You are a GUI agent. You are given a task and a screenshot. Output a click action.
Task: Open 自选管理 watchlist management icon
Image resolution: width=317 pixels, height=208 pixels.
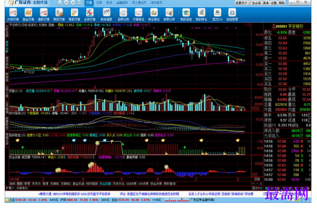[x=232, y=14]
